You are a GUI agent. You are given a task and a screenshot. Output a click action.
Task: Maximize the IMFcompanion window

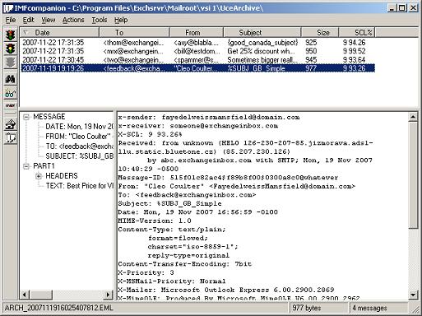[402, 8]
